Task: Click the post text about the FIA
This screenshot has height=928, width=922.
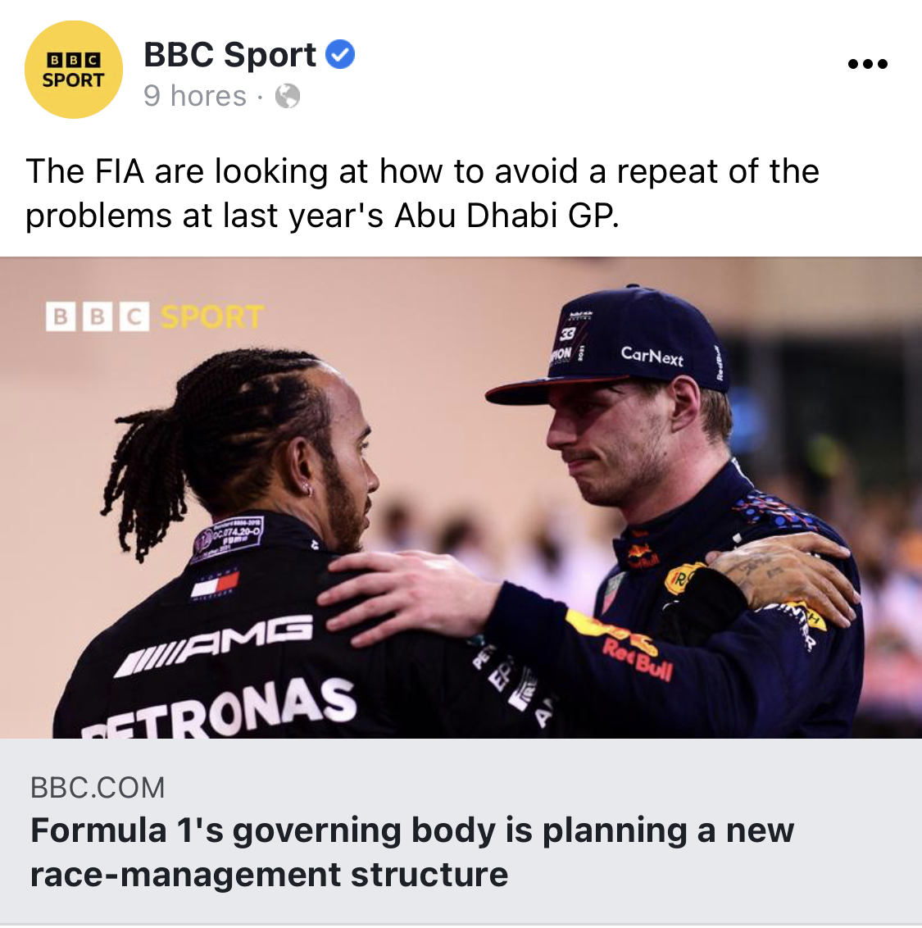Action: 422,193
